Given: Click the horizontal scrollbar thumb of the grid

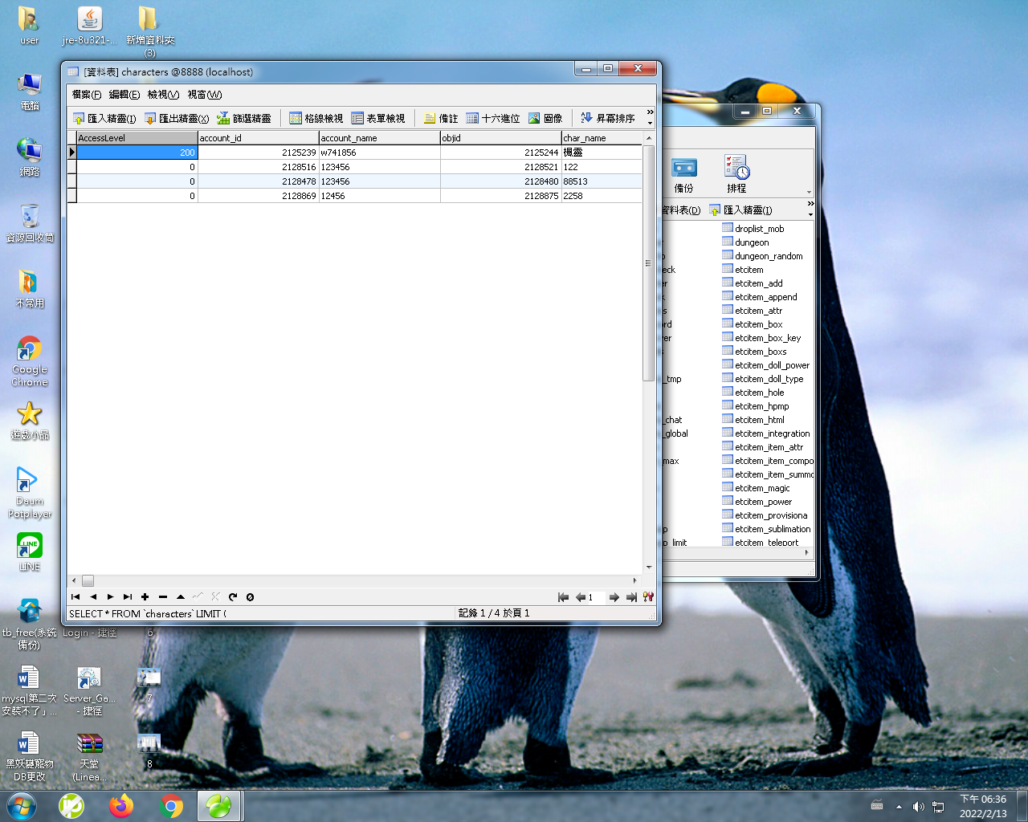Looking at the screenshot, I should 88,580.
